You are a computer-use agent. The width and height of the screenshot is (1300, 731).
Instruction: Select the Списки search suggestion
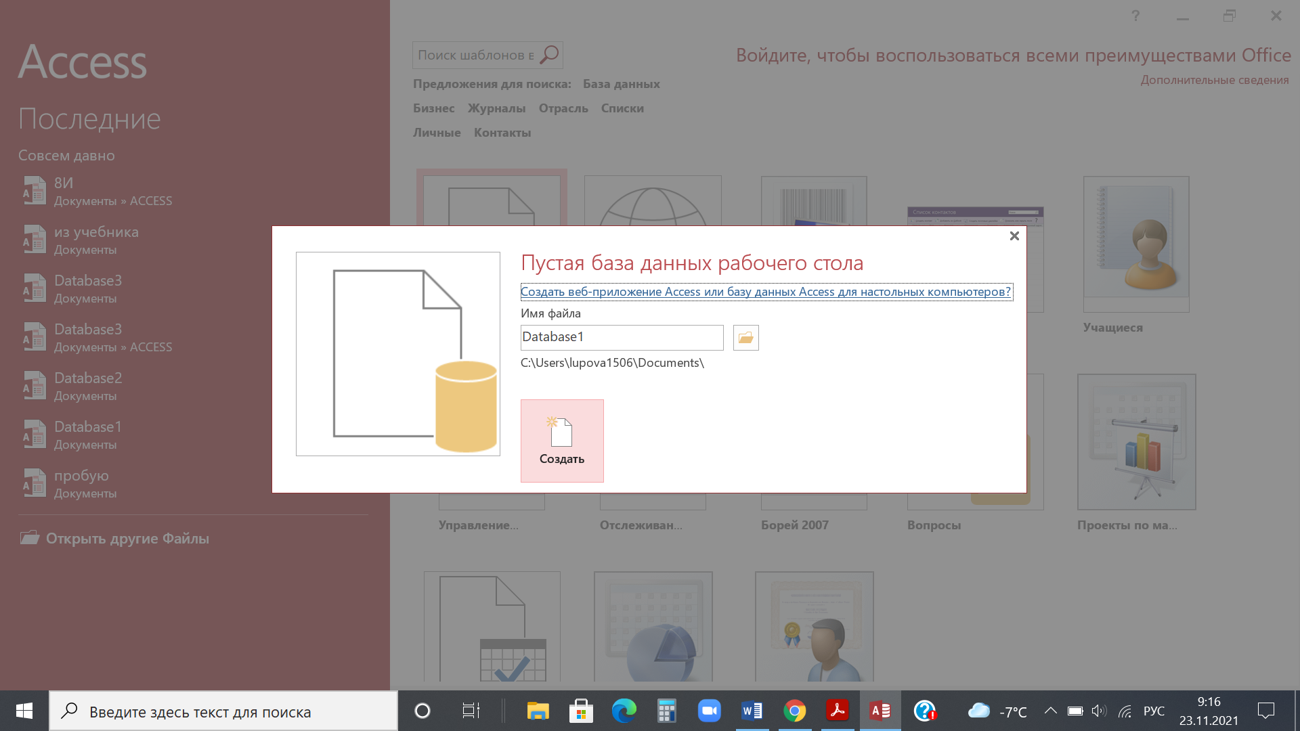tap(622, 108)
